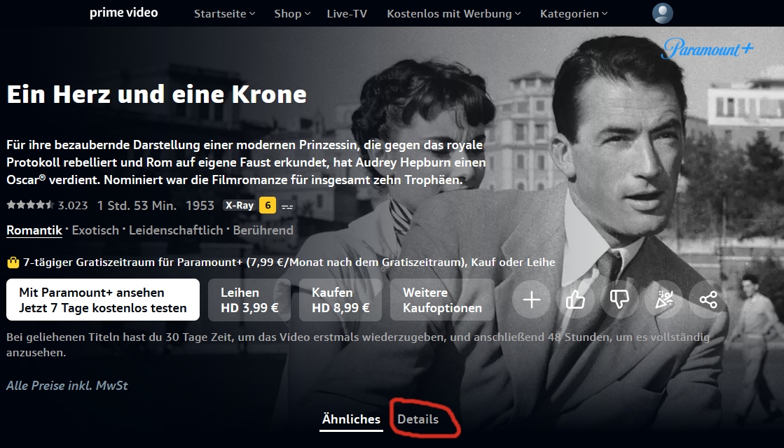The image size is (784, 448).
Task: Click the prime video logo
Action: pyautogui.click(x=123, y=13)
